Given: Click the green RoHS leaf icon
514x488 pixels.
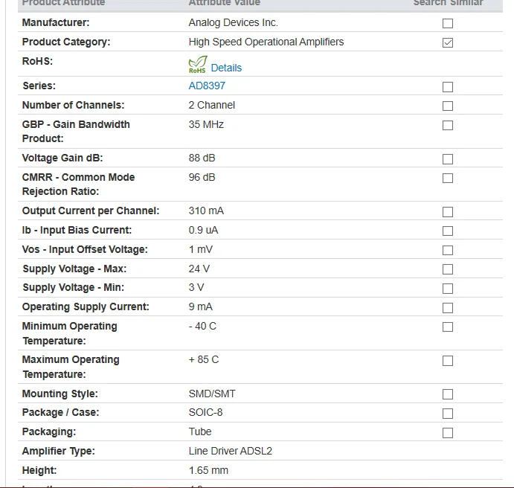Looking at the screenshot, I should [198, 64].
